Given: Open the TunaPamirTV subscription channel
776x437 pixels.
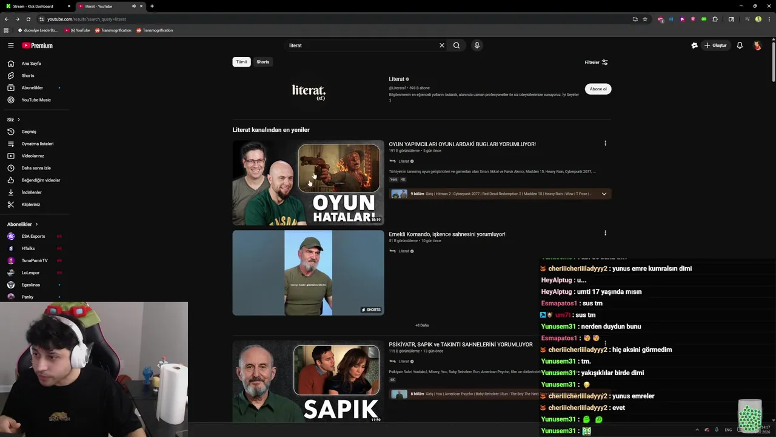Looking at the screenshot, I should point(35,261).
